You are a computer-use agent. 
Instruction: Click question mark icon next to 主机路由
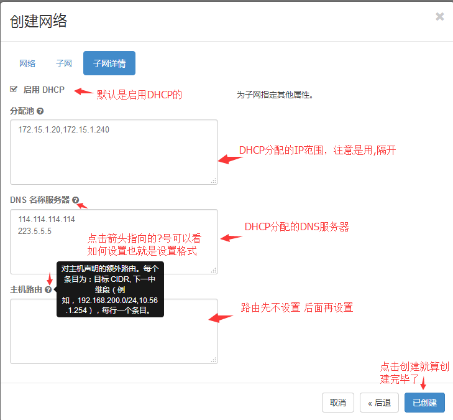(48, 290)
